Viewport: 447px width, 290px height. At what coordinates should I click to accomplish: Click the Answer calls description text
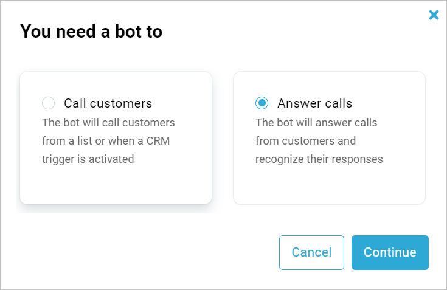(x=319, y=141)
